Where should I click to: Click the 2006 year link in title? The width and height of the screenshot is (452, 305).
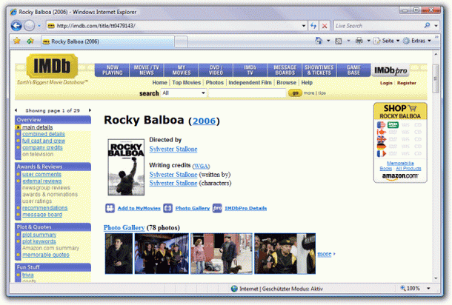pos(204,121)
